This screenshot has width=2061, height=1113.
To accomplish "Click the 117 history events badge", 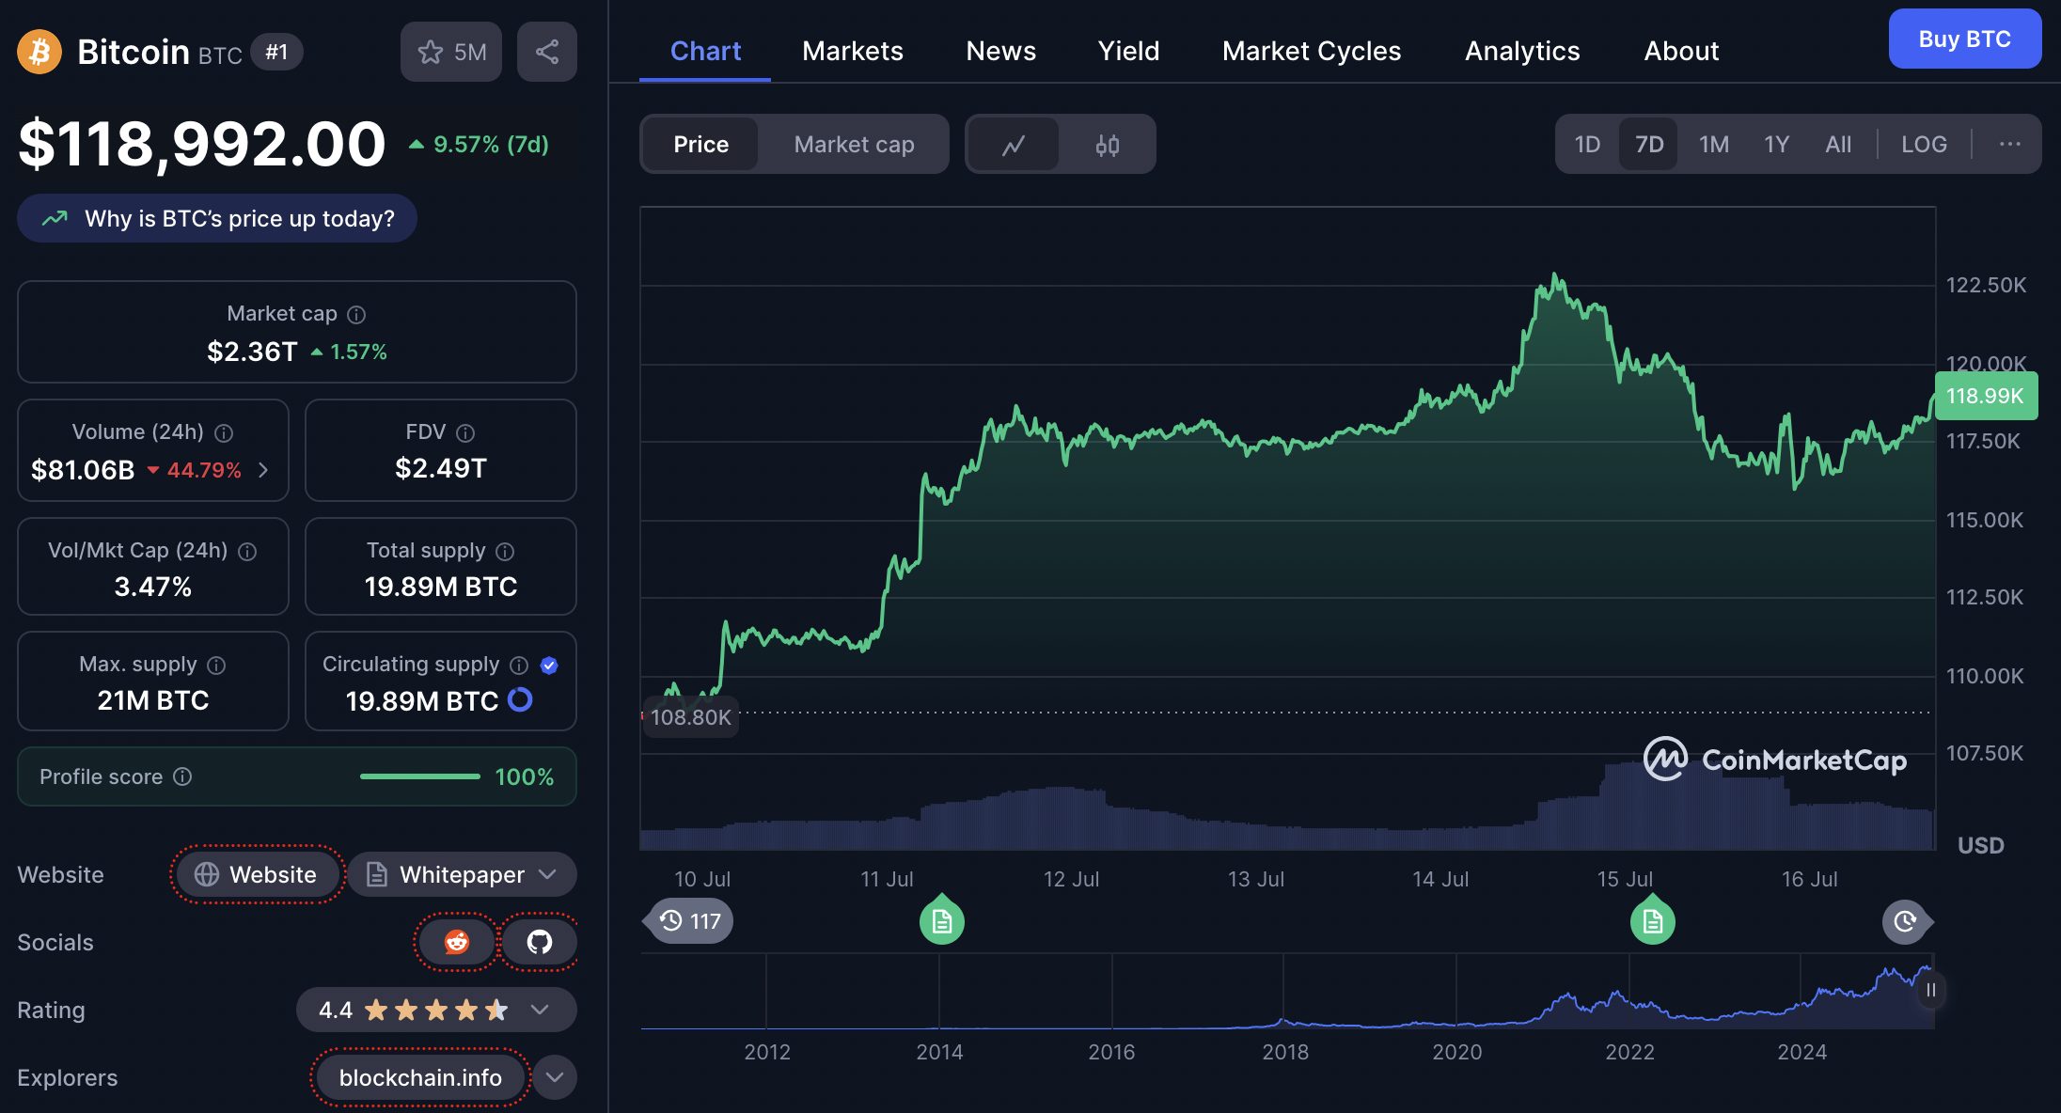I will point(689,921).
